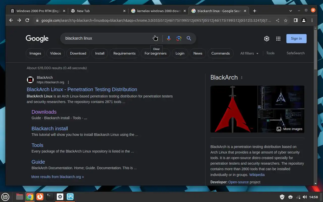Viewport: 323px width, 202px height.
Task: Launch Firefox from the taskbar
Action: click(x=40, y=197)
